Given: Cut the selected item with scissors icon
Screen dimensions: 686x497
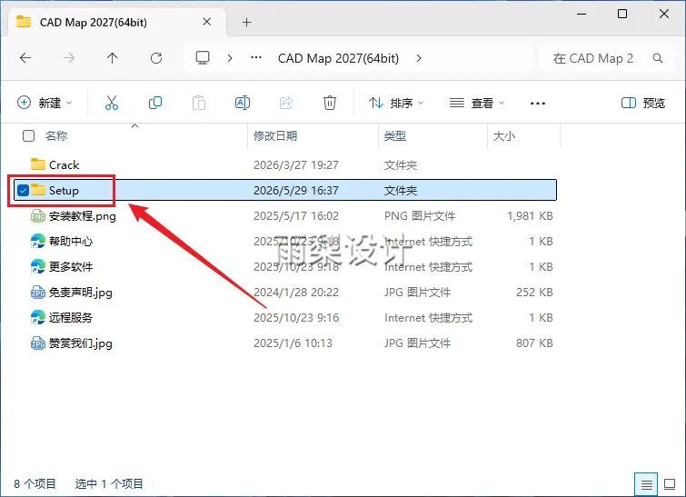Looking at the screenshot, I should [x=112, y=103].
